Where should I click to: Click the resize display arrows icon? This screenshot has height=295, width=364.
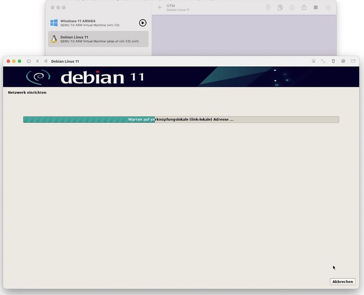tap(323, 61)
